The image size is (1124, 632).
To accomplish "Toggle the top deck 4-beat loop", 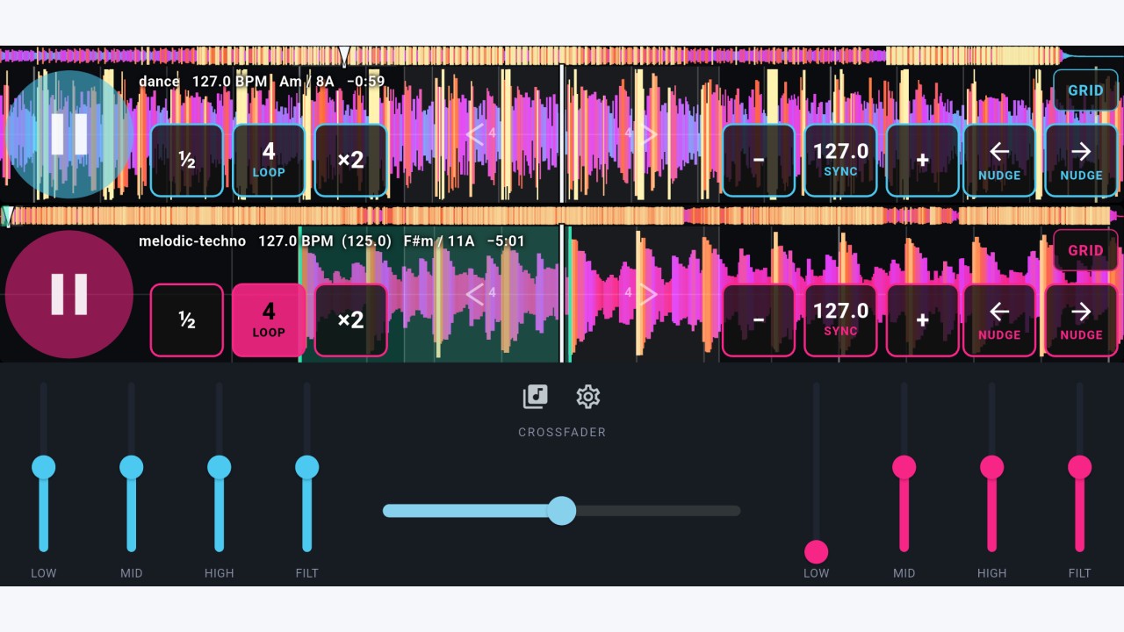I will pos(269,160).
